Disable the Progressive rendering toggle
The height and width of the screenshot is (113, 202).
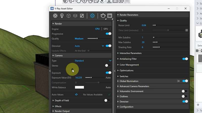108,34
